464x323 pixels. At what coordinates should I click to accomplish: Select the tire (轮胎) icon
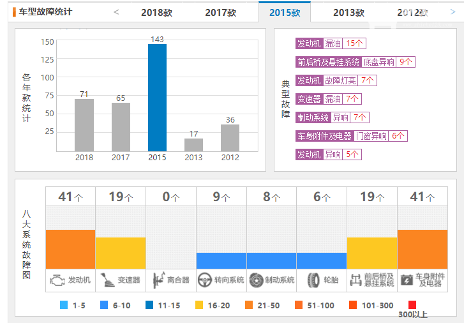click(x=313, y=280)
